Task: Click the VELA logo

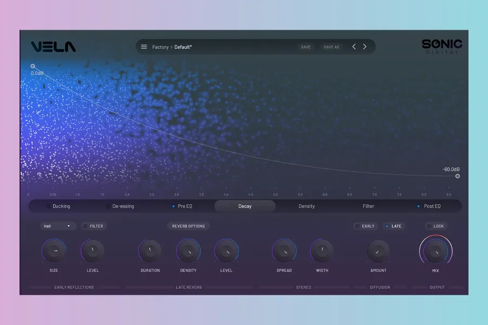Action: tap(53, 47)
